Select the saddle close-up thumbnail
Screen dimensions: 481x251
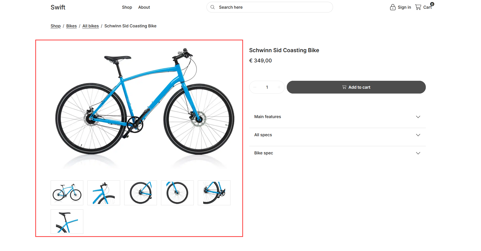pos(67,221)
